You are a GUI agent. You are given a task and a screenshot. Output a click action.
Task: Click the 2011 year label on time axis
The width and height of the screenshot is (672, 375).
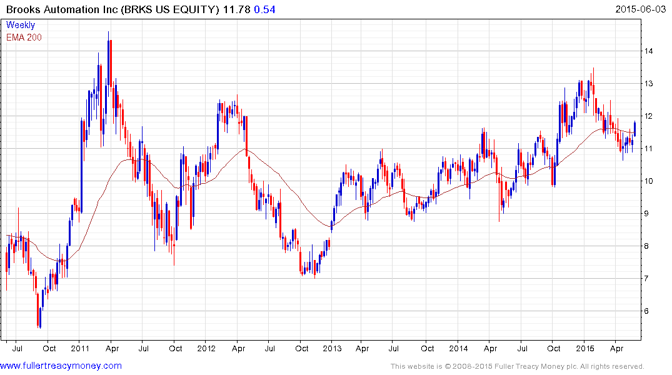pyautogui.click(x=80, y=348)
